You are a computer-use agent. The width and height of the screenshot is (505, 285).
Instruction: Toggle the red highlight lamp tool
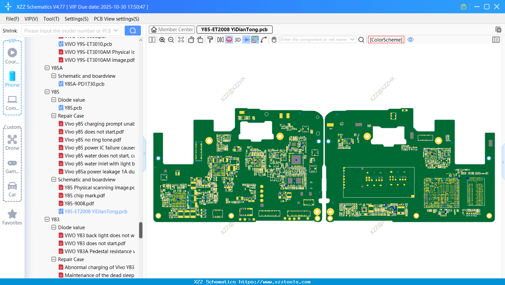coord(229,40)
